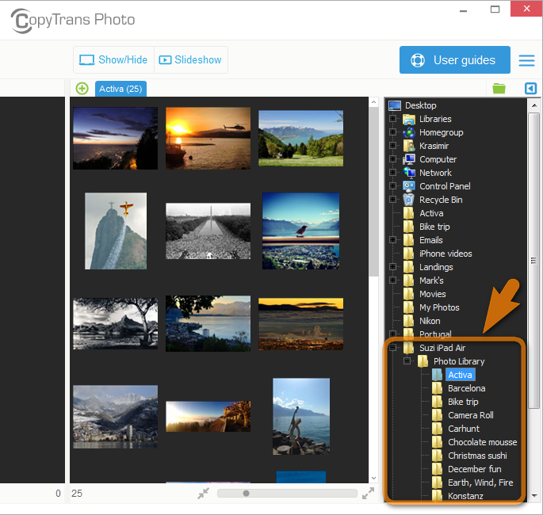Start the Slideshow
This screenshot has width=543, height=515.
(x=191, y=60)
